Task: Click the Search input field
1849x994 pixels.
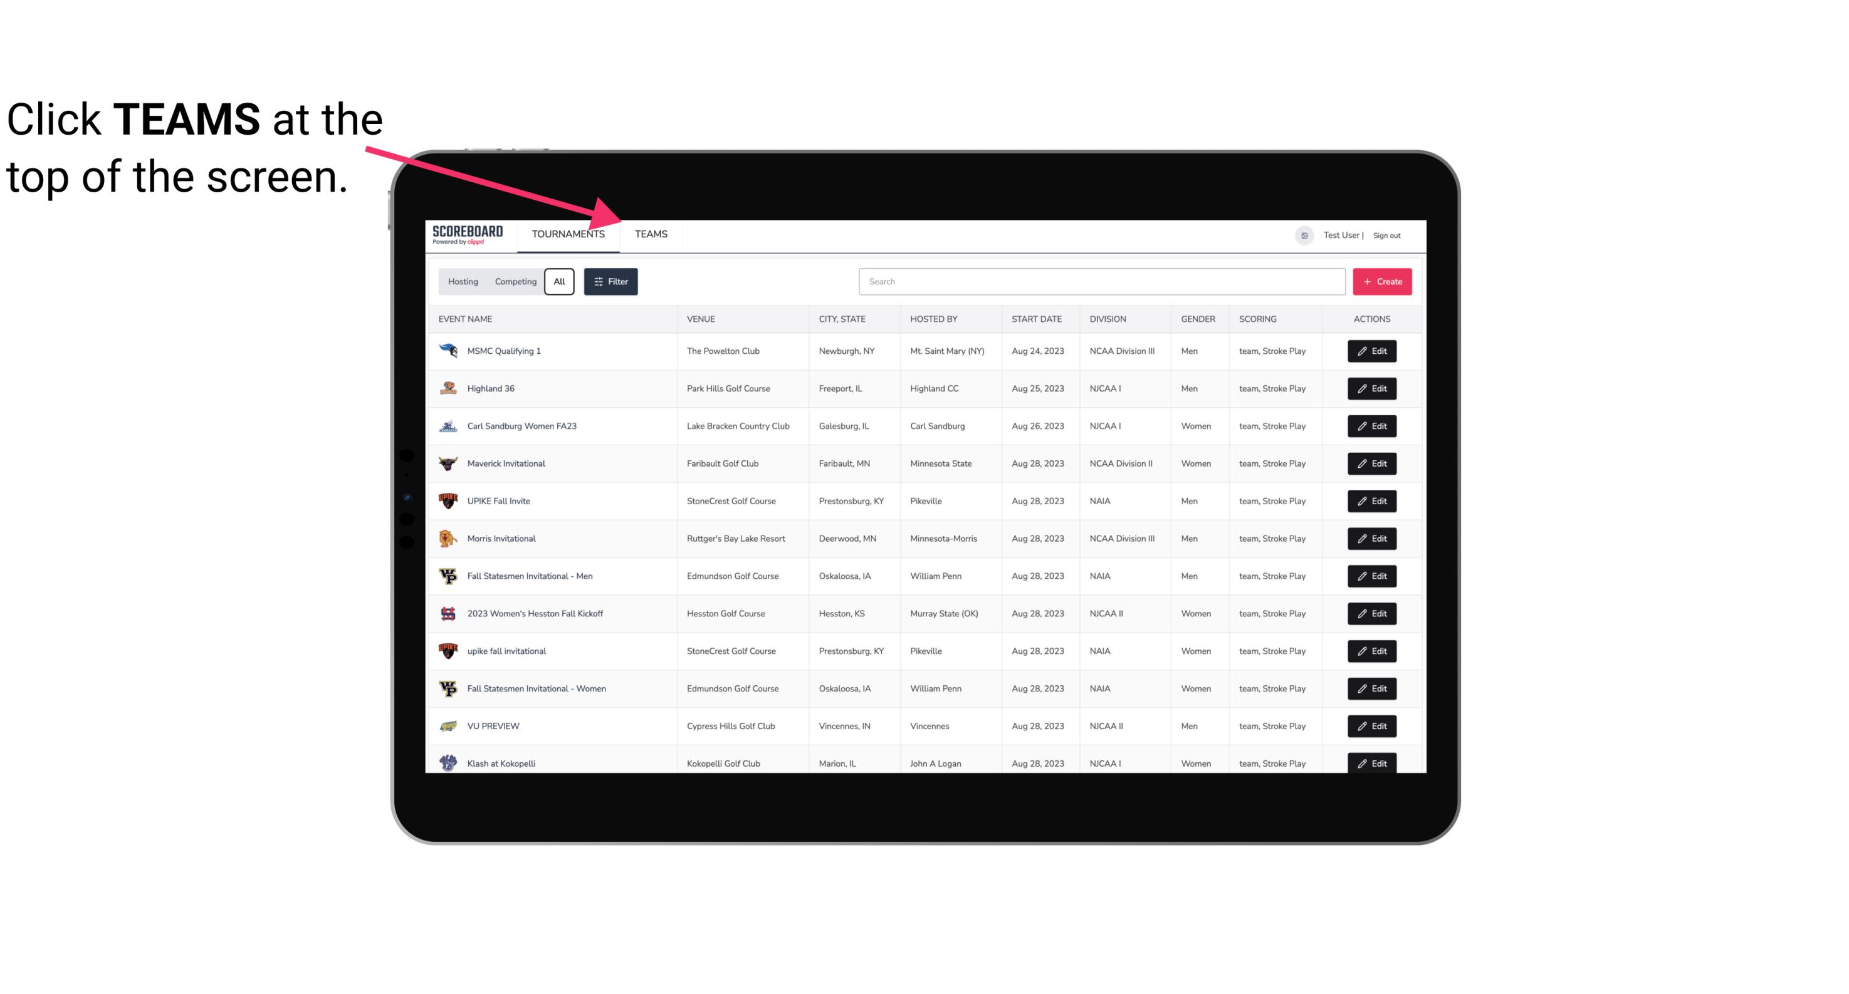Action: [1099, 282]
